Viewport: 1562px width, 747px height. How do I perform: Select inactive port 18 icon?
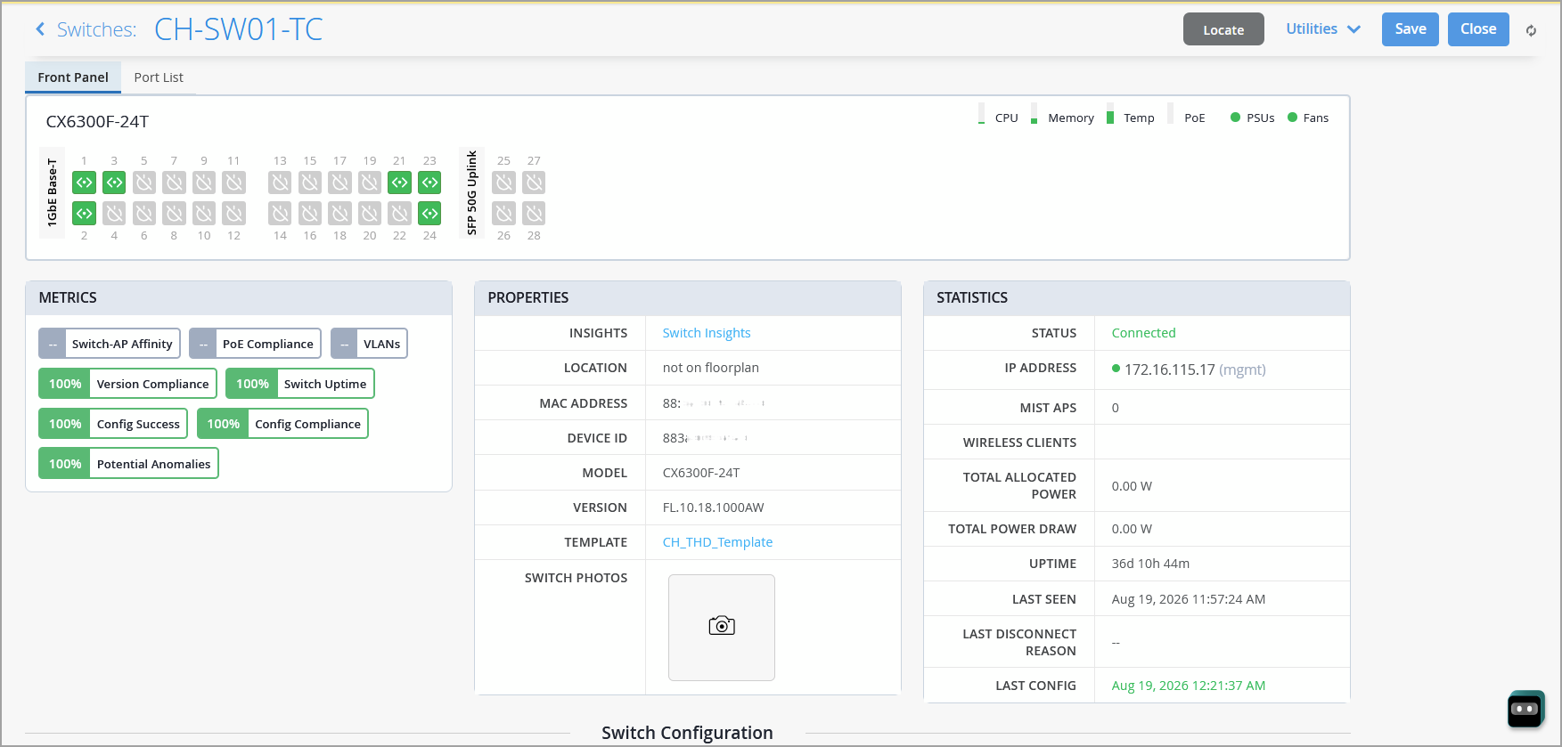pos(339,214)
